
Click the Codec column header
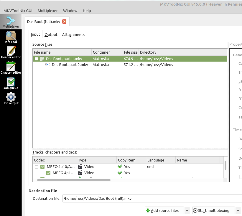tap(55, 160)
